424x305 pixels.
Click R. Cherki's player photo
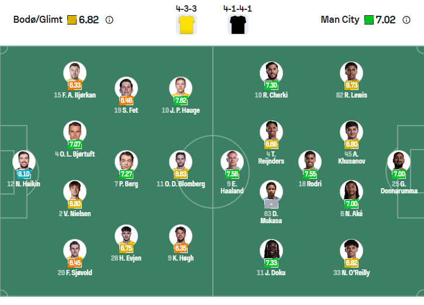271,73
